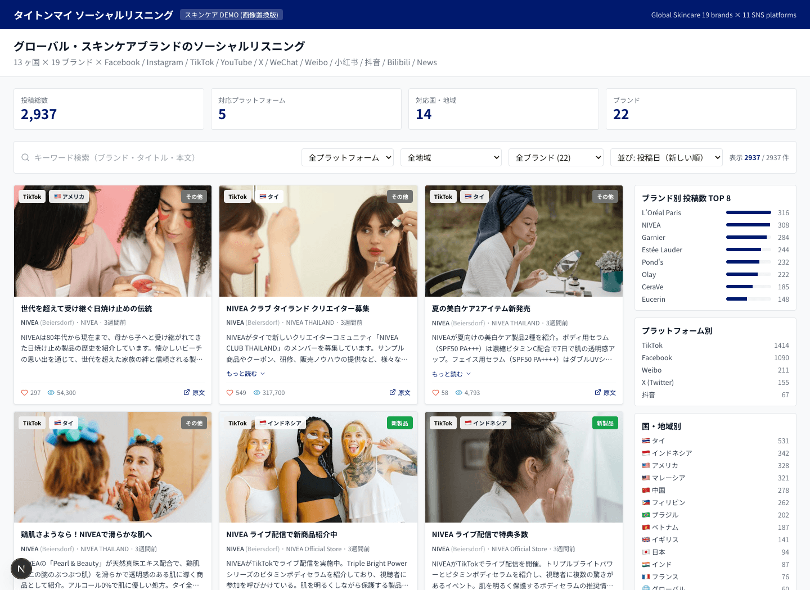Click eye icon showing 4,793 views

[x=458, y=393]
